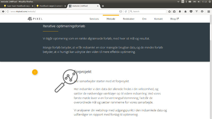Switch to the 'Feedback søges | Lancering' tab
This screenshot has width=212, height=119.
point(50,6)
